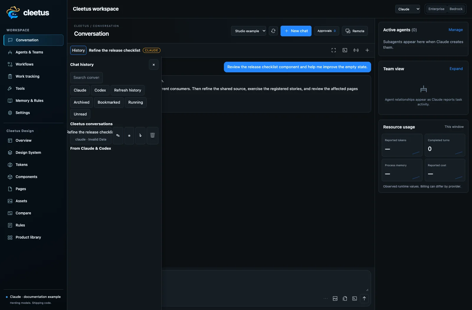Go to Memory & Rules

coord(33,101)
